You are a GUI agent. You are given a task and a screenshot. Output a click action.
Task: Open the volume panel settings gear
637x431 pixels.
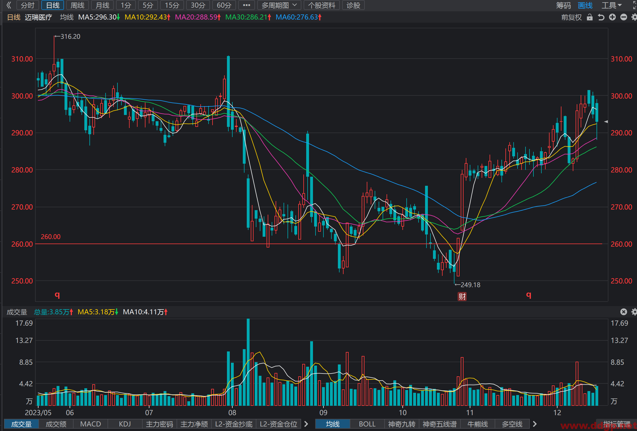point(634,312)
